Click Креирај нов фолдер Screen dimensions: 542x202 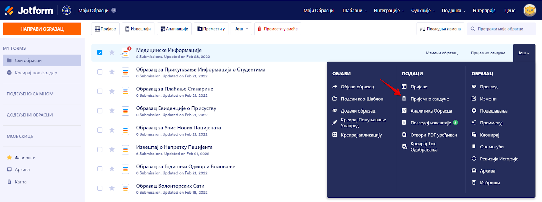32,73
